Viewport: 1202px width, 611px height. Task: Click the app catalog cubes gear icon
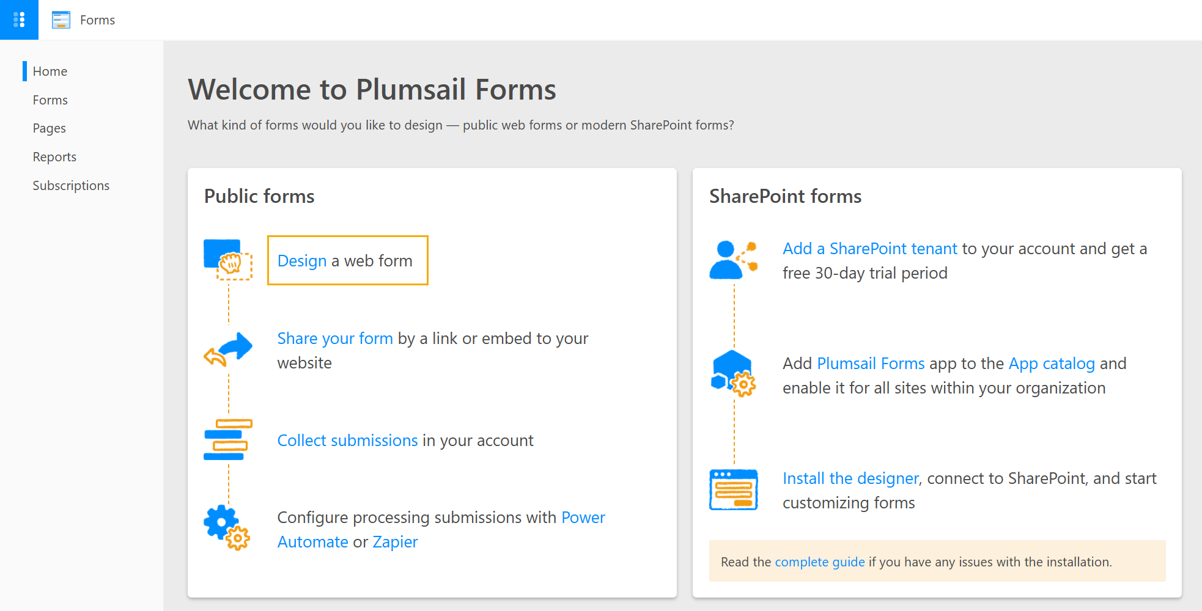(734, 373)
